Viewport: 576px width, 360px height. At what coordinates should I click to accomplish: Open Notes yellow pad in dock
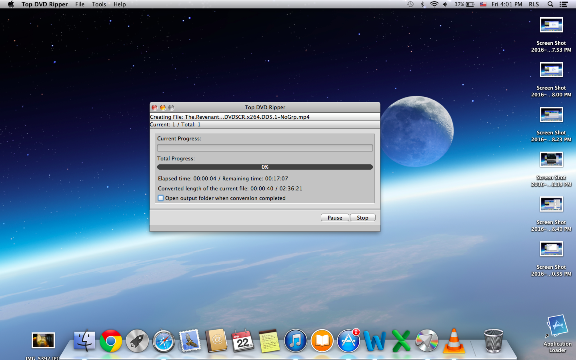[269, 341]
